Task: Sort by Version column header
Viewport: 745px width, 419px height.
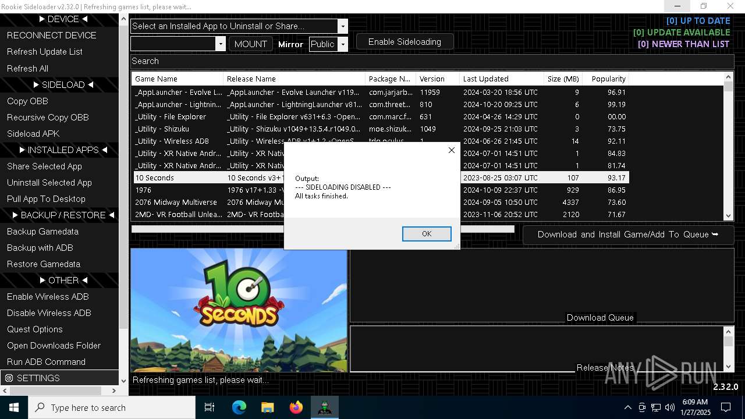Action: [x=438, y=79]
